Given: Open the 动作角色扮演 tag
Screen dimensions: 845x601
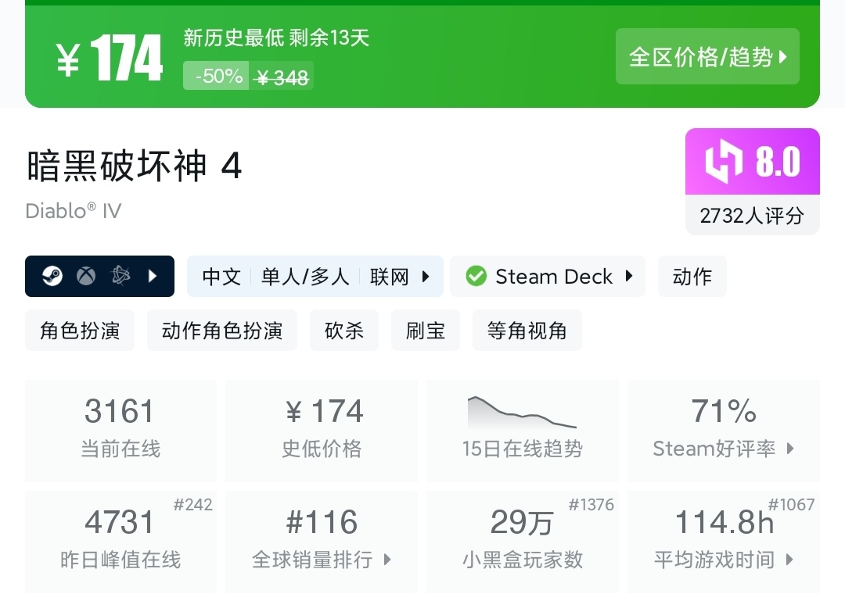Looking at the screenshot, I should point(222,330).
